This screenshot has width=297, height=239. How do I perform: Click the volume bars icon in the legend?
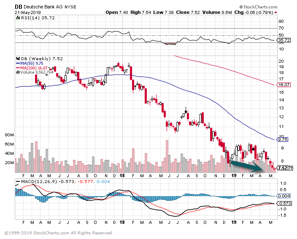pos(18,72)
